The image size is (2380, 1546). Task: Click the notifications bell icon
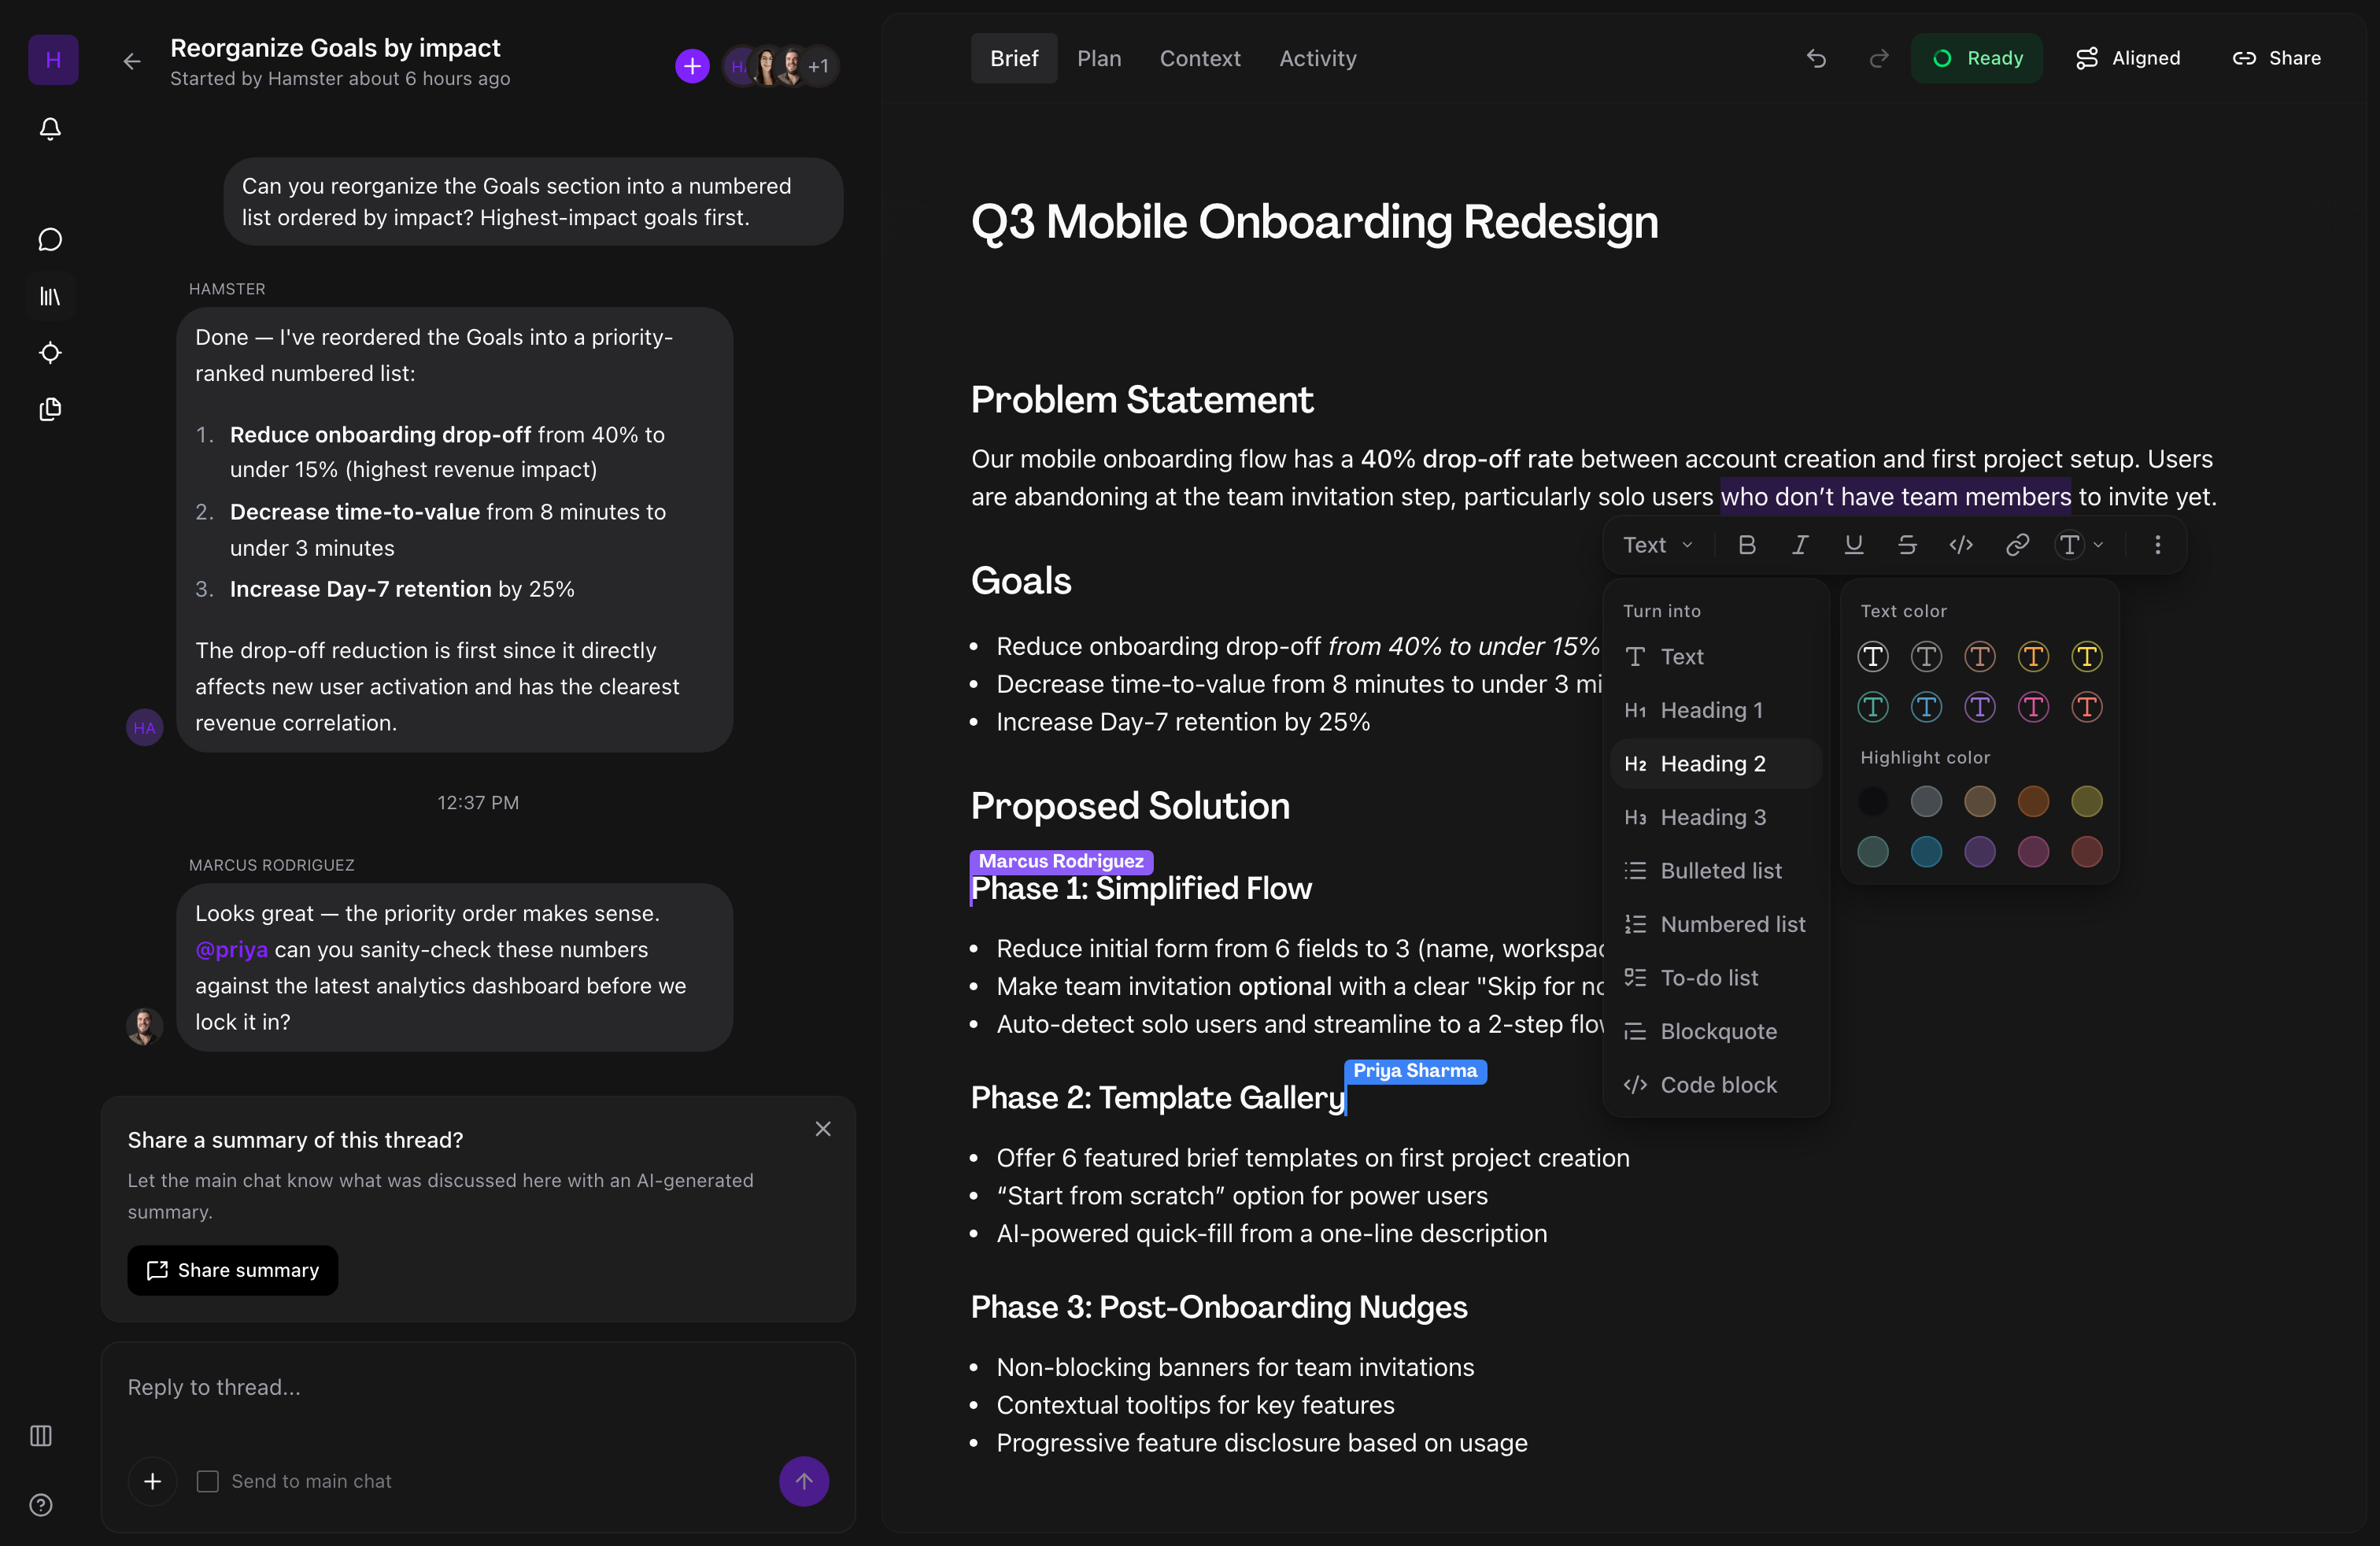coord(50,129)
